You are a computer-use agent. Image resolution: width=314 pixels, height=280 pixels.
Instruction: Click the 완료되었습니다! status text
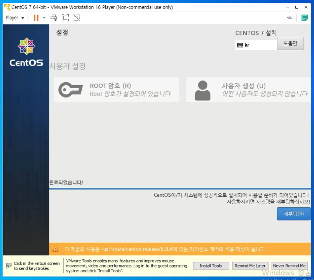[x=66, y=182]
